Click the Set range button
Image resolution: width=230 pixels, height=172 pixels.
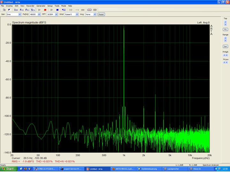pos(225,46)
